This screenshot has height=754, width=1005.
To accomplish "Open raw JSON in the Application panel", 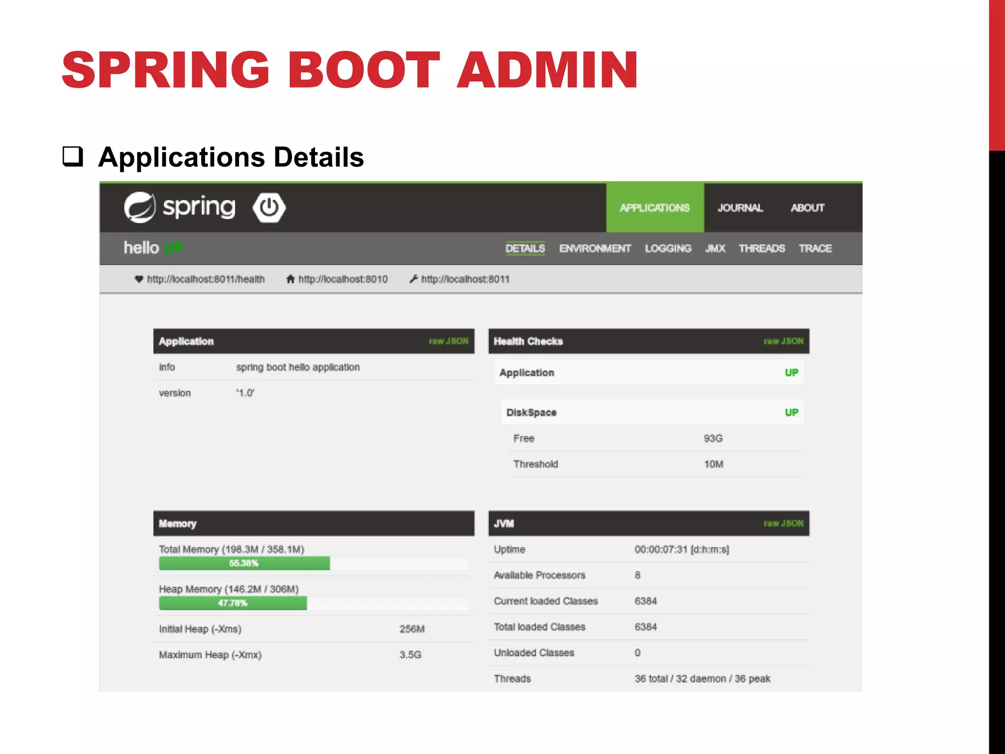I will coord(449,341).
